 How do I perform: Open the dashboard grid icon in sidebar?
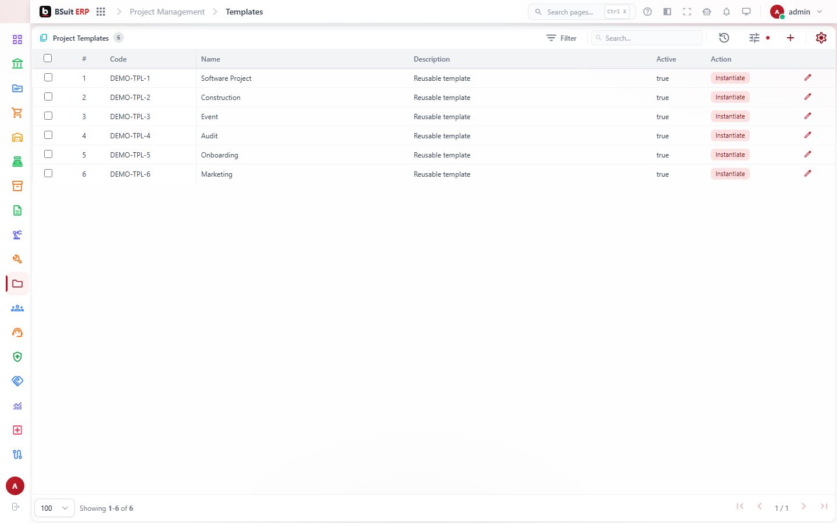pyautogui.click(x=17, y=40)
